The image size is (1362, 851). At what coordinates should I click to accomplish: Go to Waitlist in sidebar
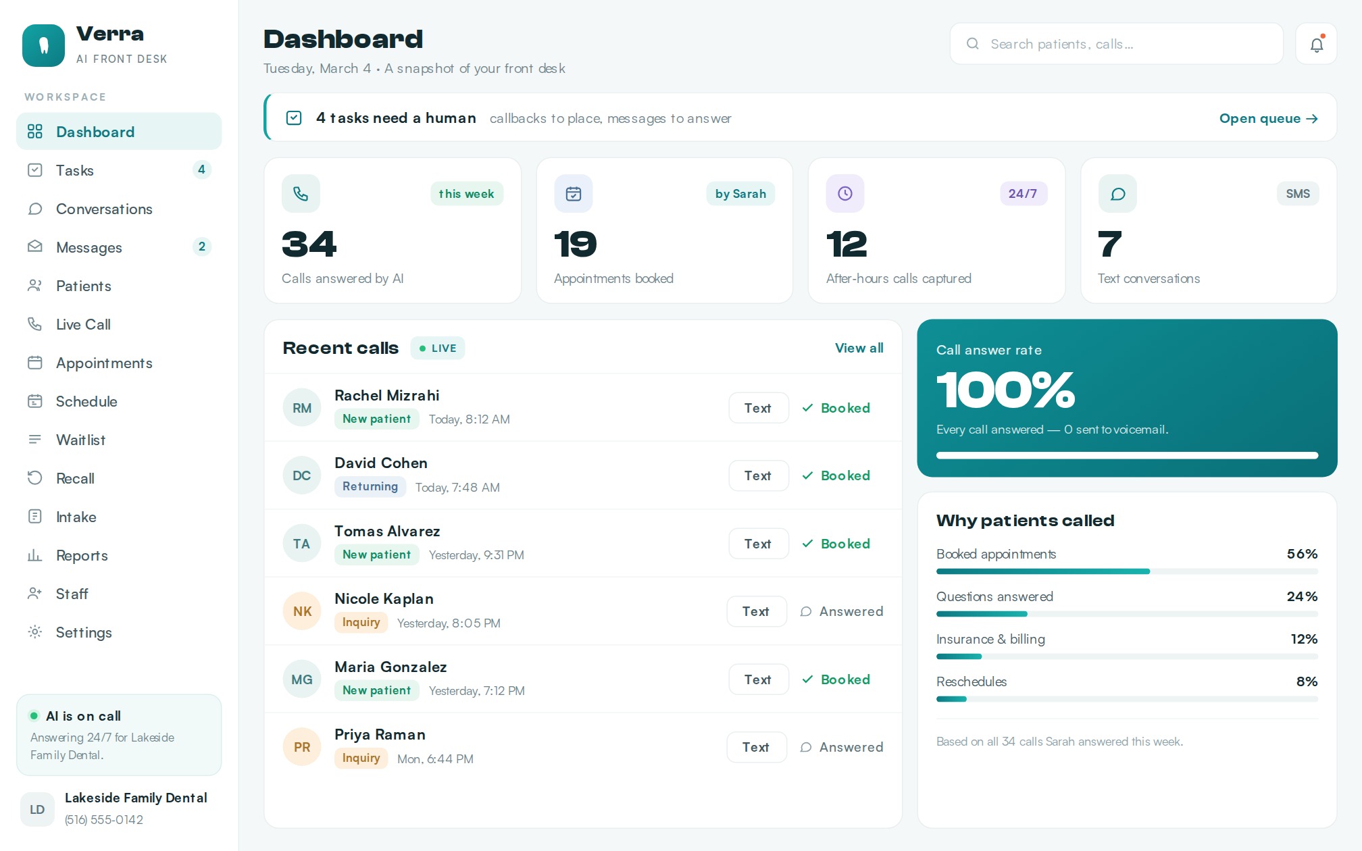(119, 440)
